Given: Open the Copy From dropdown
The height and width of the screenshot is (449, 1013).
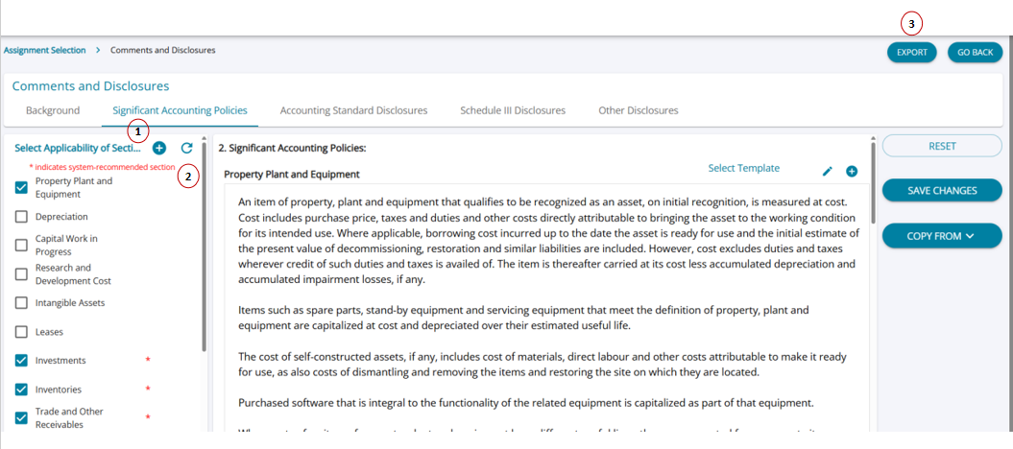Looking at the screenshot, I should (x=941, y=235).
